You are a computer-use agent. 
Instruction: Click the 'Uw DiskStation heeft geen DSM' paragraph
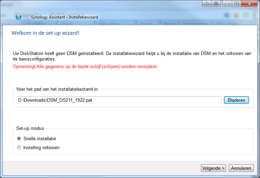(x=132, y=56)
